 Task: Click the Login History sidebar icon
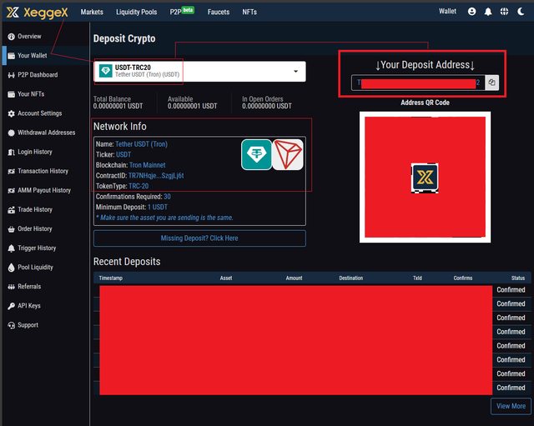click(x=11, y=152)
